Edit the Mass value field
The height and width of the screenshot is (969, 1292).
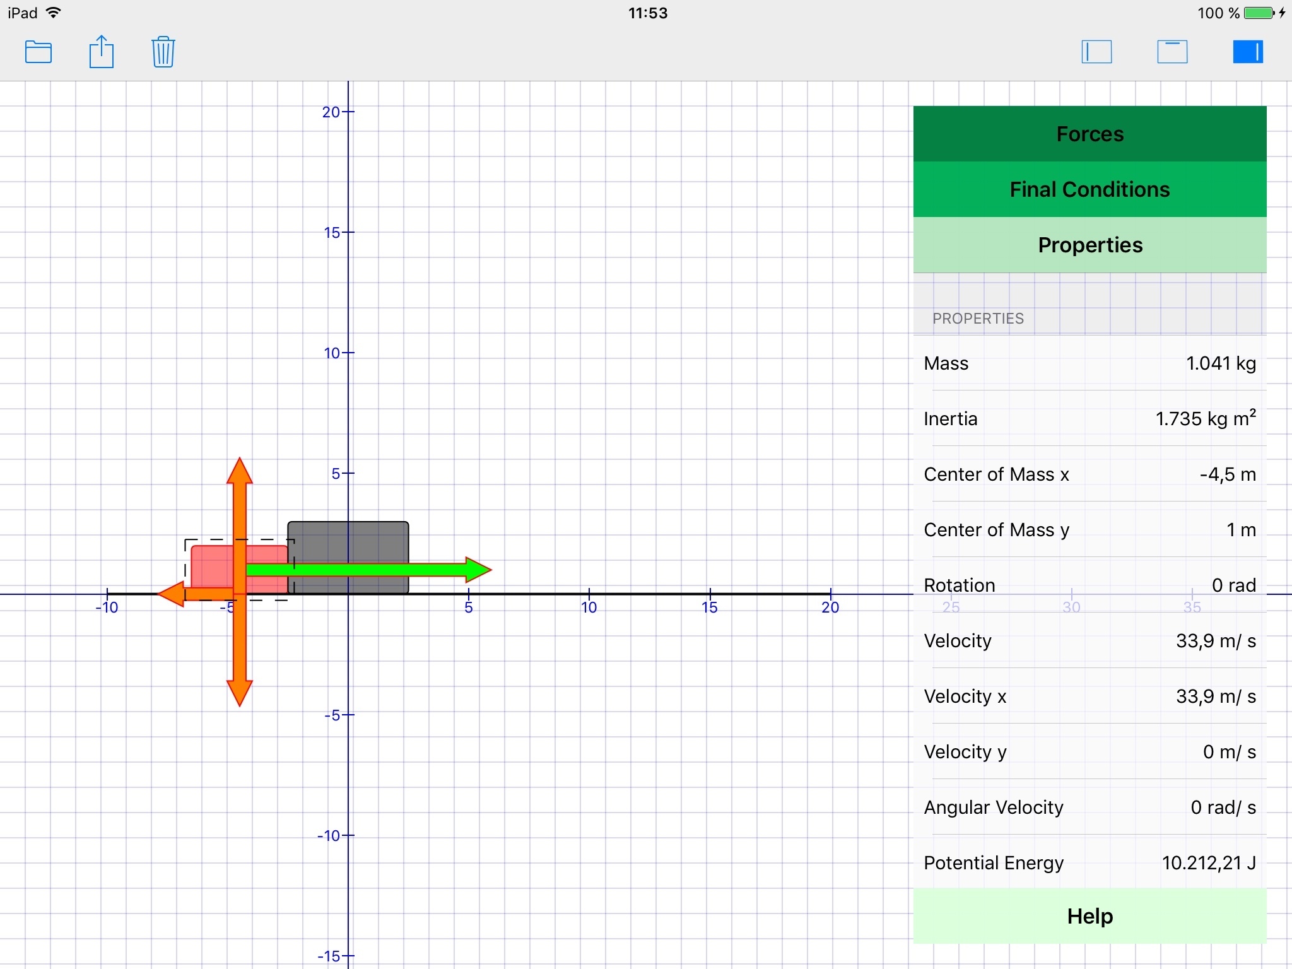(x=1220, y=363)
